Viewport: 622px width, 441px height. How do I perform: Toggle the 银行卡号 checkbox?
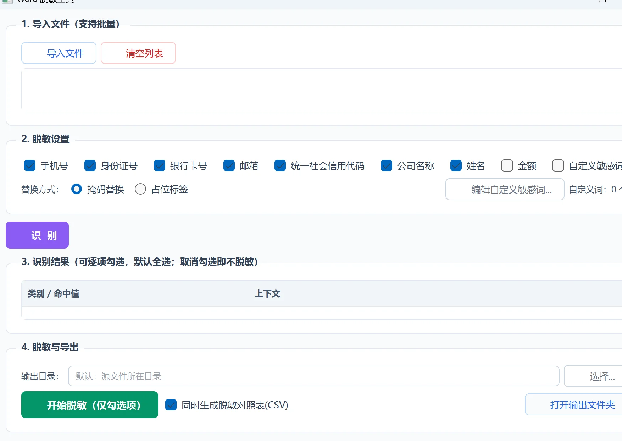160,165
